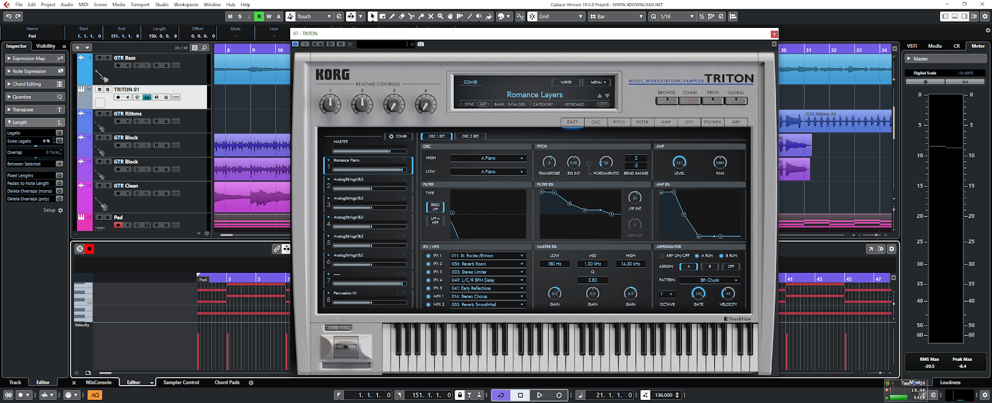
Task: Adjust Romance Piano timbre volume slider
Action: click(x=370, y=169)
